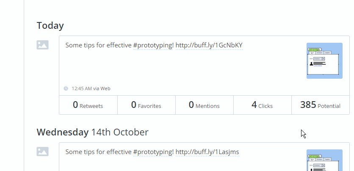
Task: Open the buff.ly/1Lasjms link
Action: pos(207,152)
